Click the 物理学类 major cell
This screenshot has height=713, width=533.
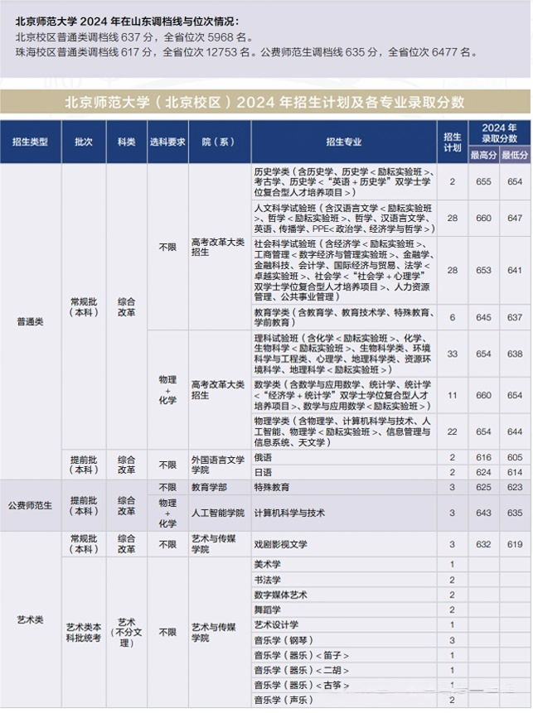pyautogui.click(x=344, y=431)
